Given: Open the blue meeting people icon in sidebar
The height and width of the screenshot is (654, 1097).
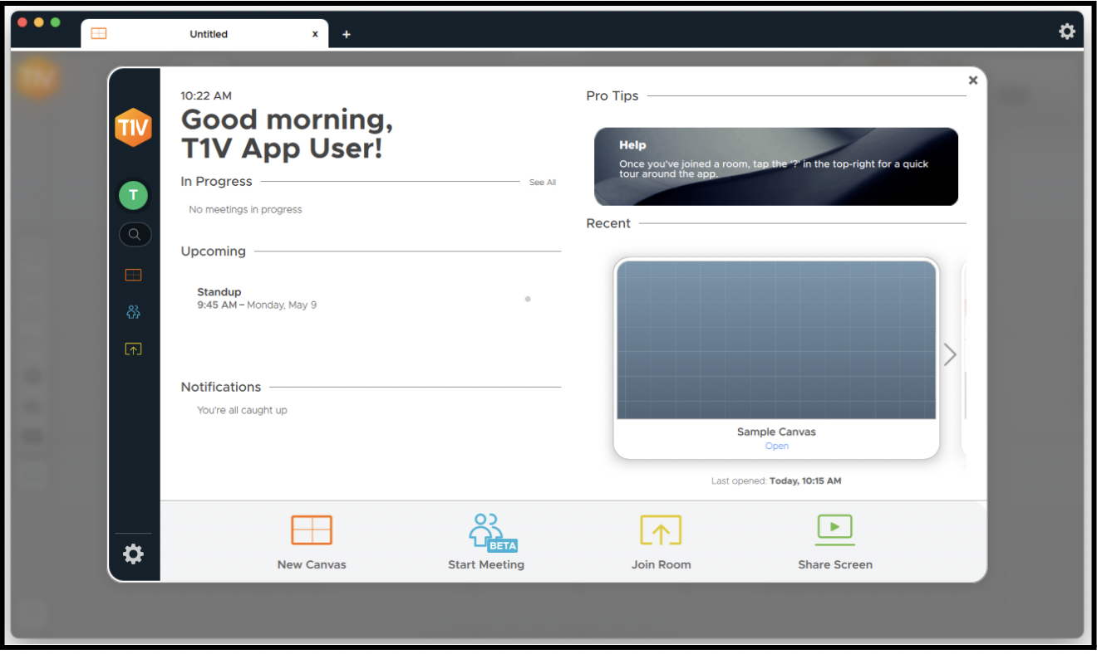Looking at the screenshot, I should tap(133, 312).
